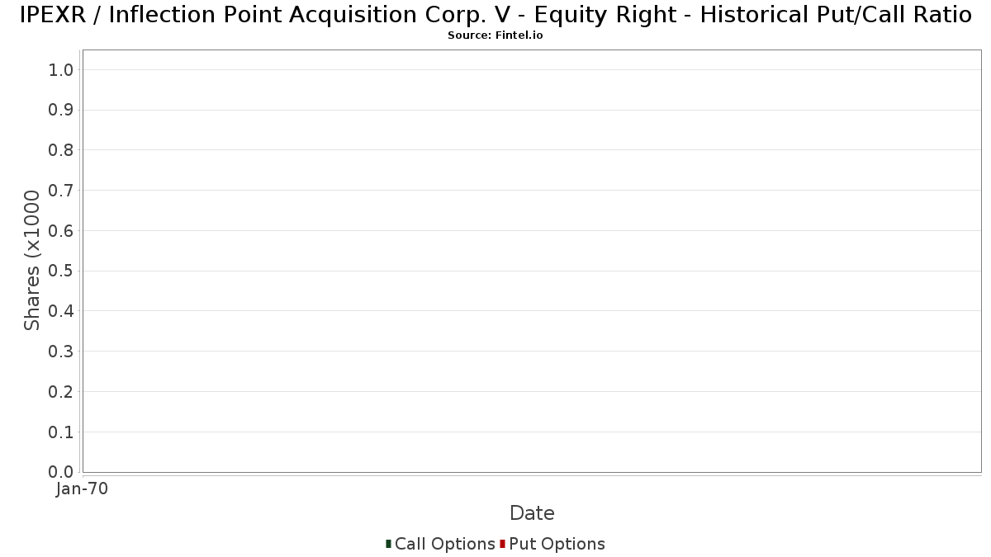Select the 0.3 y-axis tick label
The height and width of the screenshot is (557, 991).
[x=61, y=352]
